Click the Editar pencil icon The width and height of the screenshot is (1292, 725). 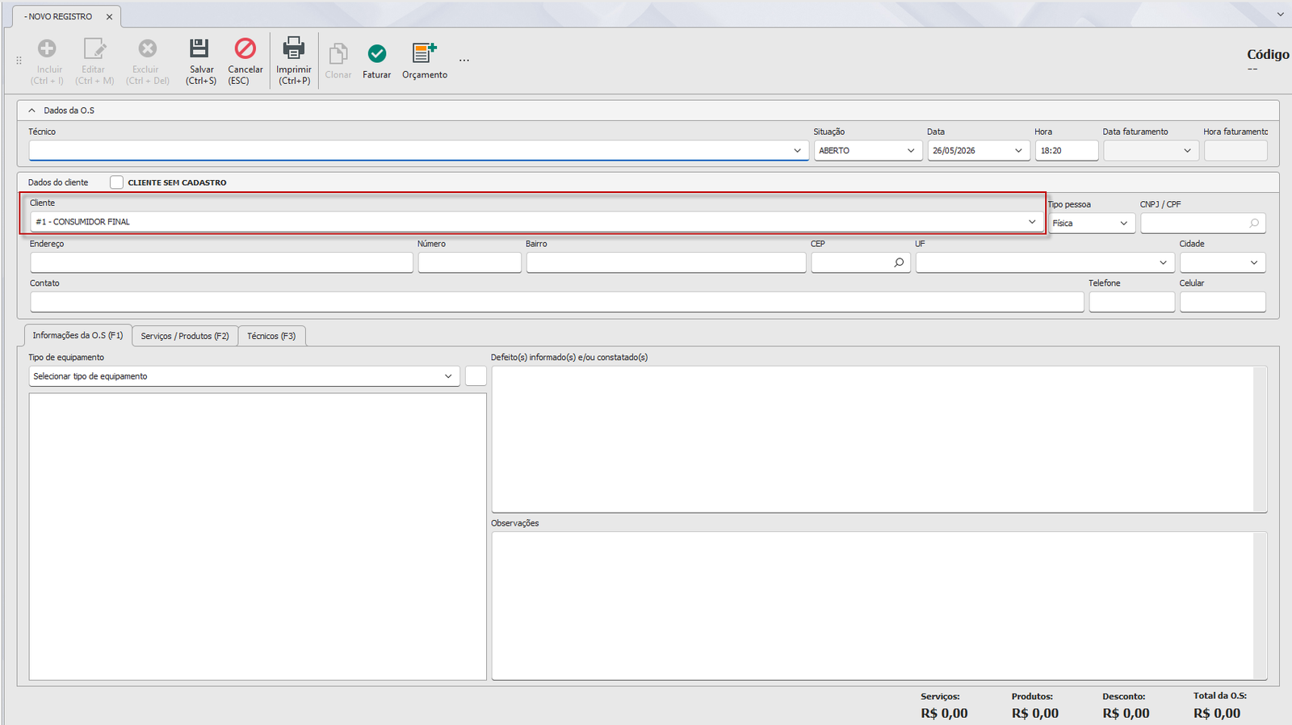[x=94, y=48]
